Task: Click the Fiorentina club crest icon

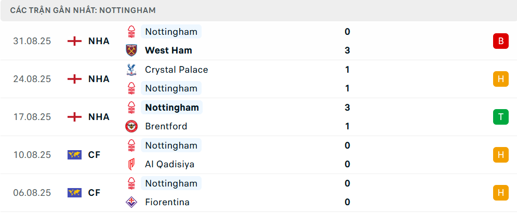Action: point(132,202)
